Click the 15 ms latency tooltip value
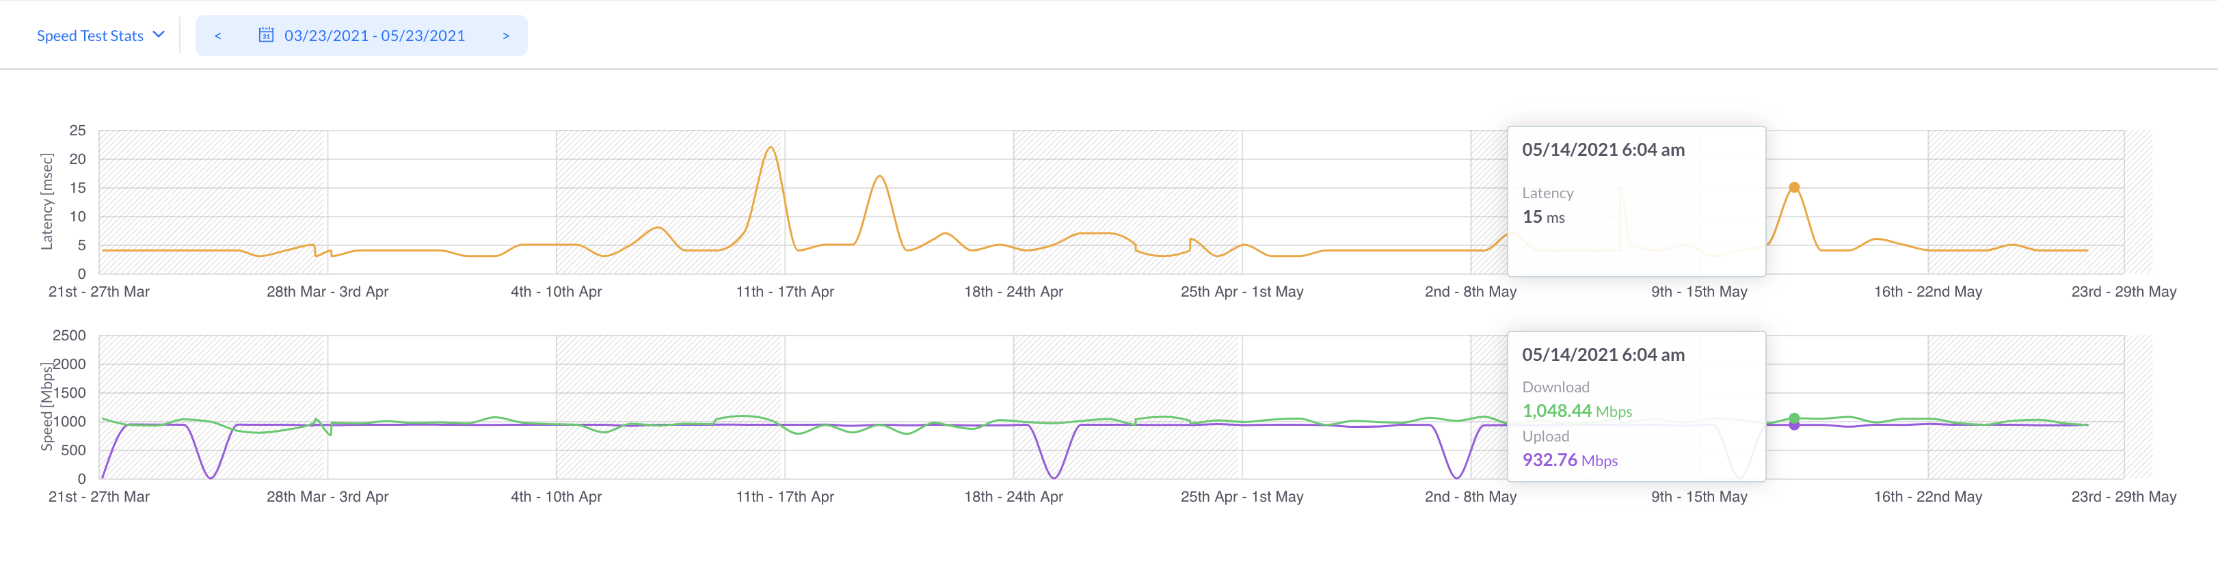 tap(1543, 217)
